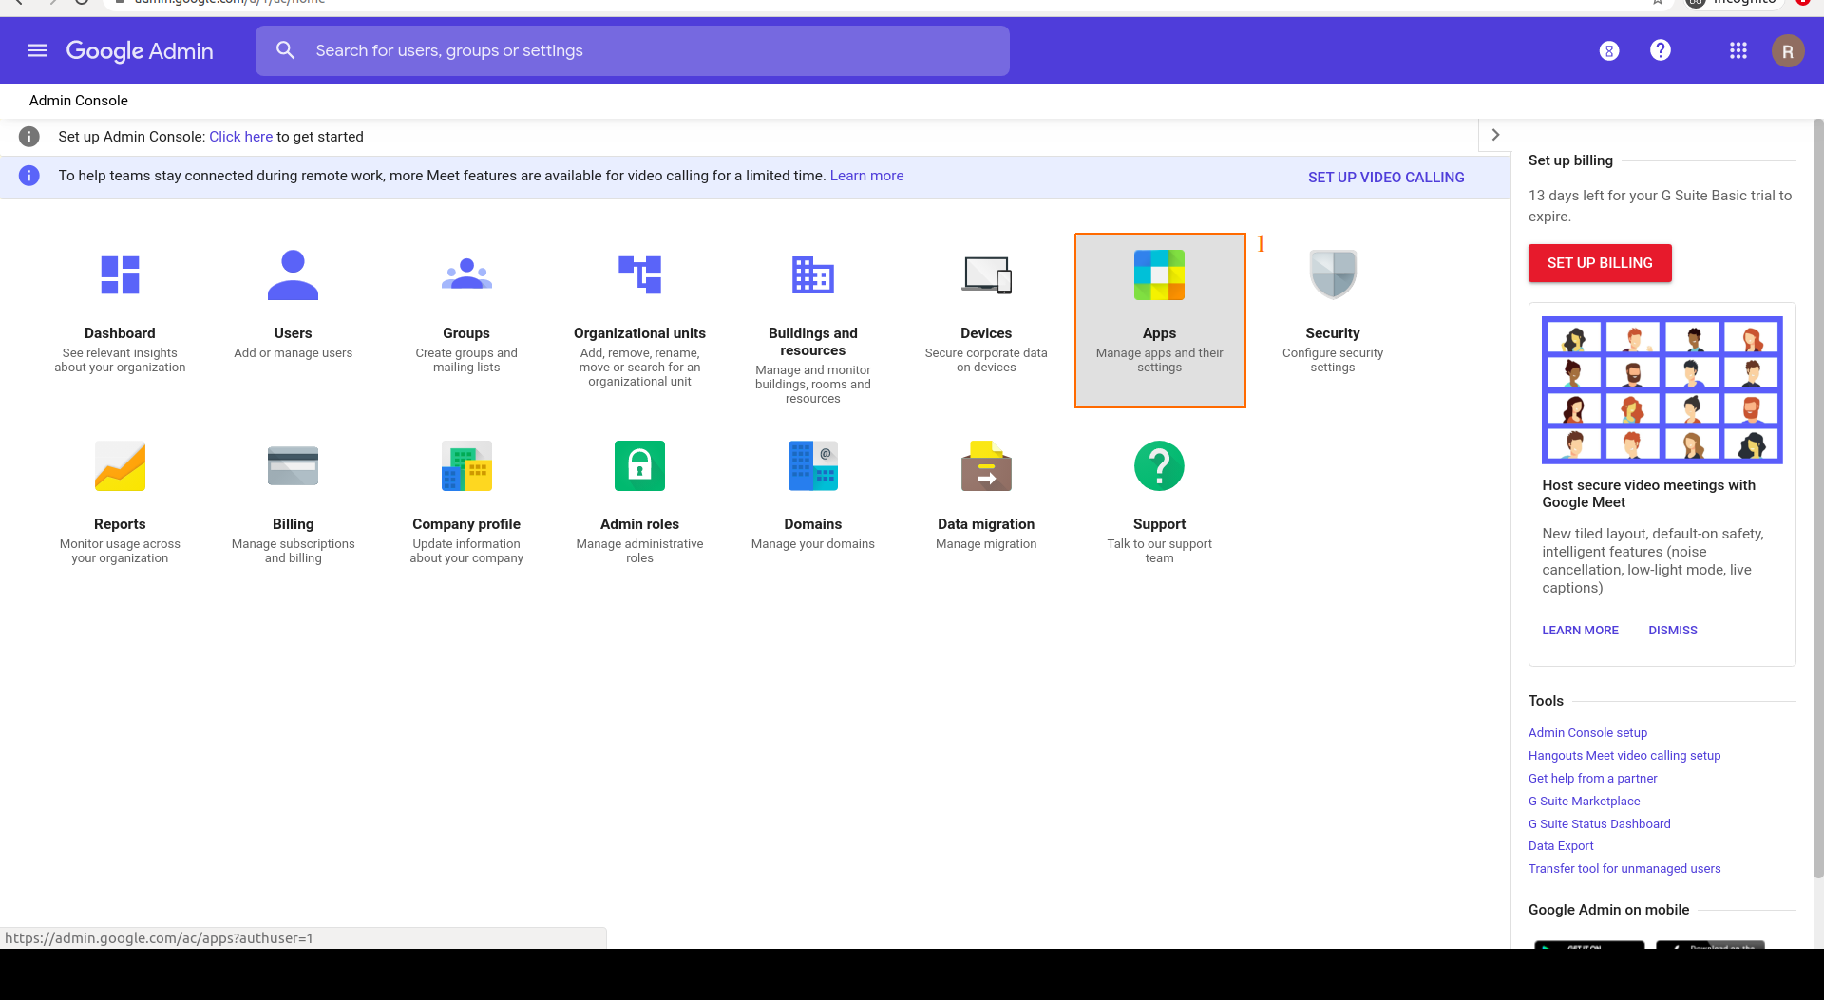
Task: Open the Admin roles lock icon
Action: click(x=639, y=466)
